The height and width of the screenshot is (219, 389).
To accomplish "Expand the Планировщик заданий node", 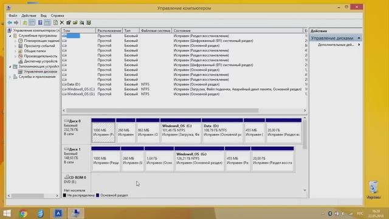I will (15, 41).
